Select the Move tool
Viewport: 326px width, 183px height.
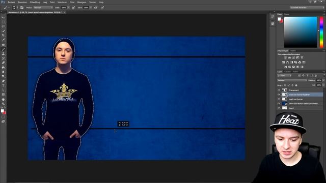pyautogui.click(x=3, y=17)
